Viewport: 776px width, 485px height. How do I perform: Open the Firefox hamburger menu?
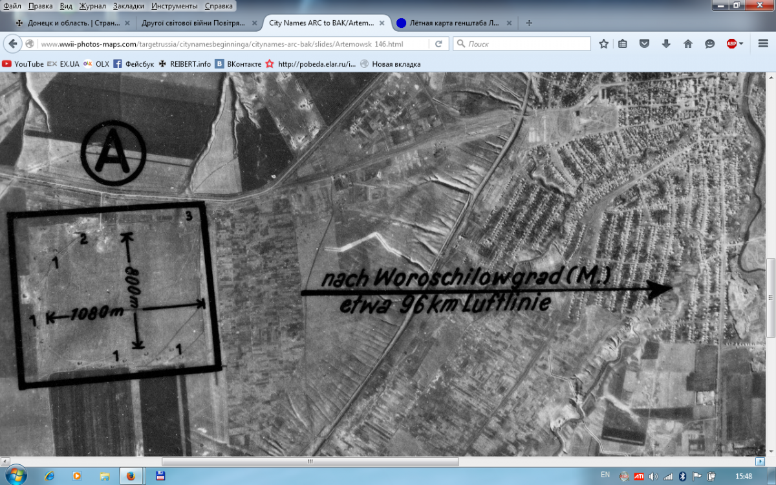click(762, 44)
